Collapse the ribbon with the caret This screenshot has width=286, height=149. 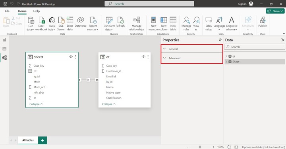click(x=284, y=34)
